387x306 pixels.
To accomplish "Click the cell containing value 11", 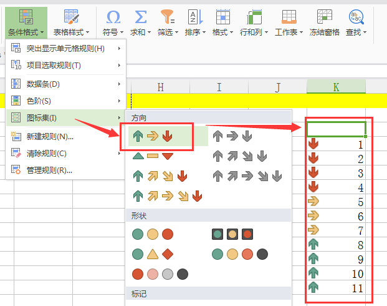I will click(x=337, y=288).
